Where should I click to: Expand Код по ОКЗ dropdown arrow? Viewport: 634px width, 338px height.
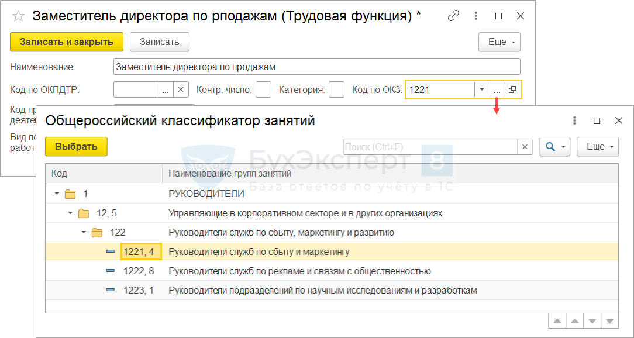click(x=481, y=89)
